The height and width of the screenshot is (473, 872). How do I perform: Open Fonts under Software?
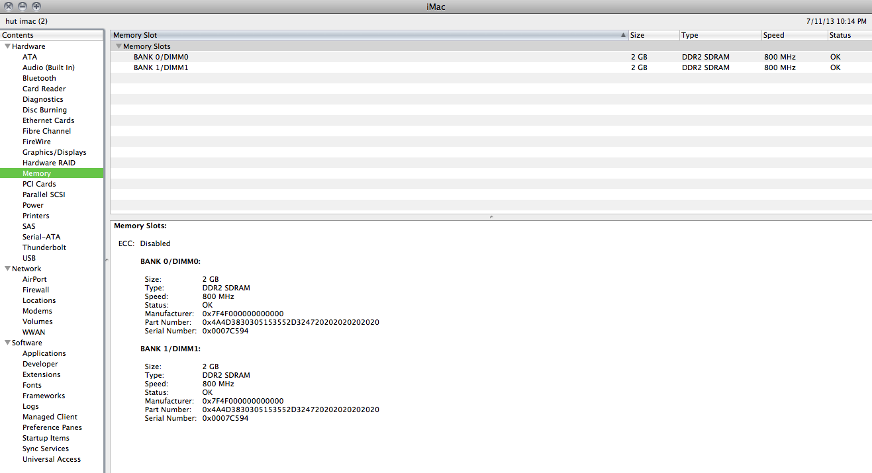pyautogui.click(x=32, y=385)
